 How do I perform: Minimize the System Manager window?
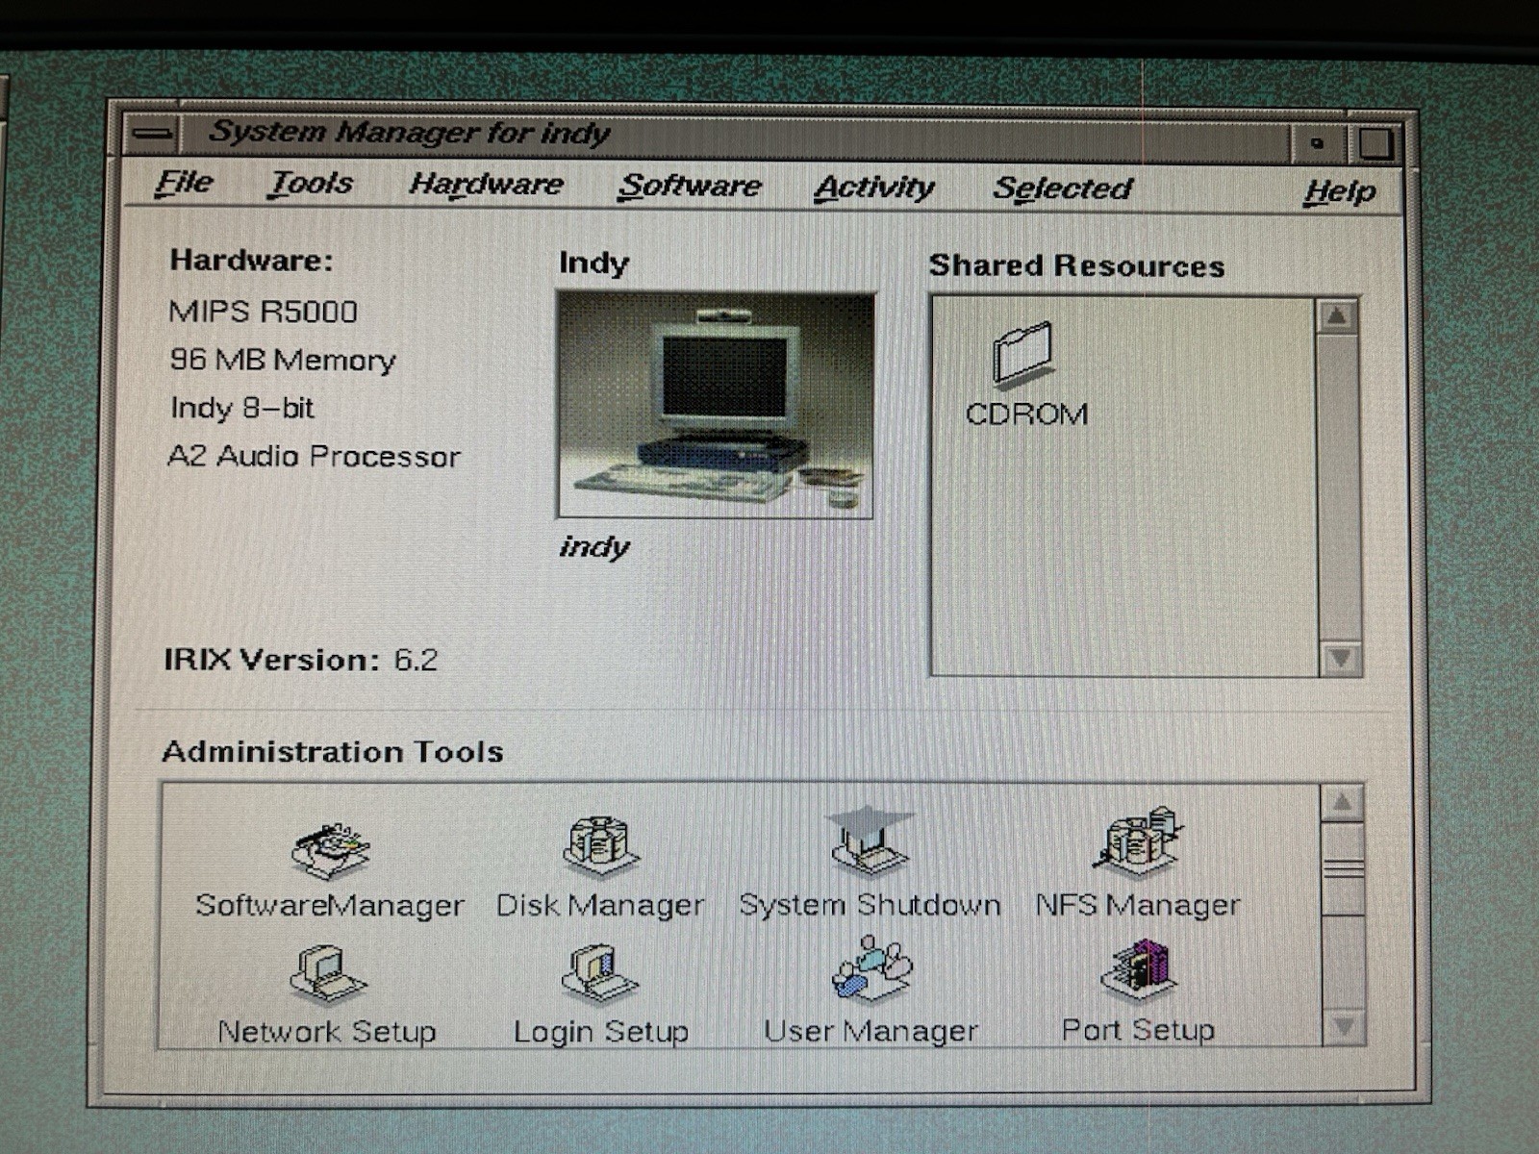coord(1317,143)
